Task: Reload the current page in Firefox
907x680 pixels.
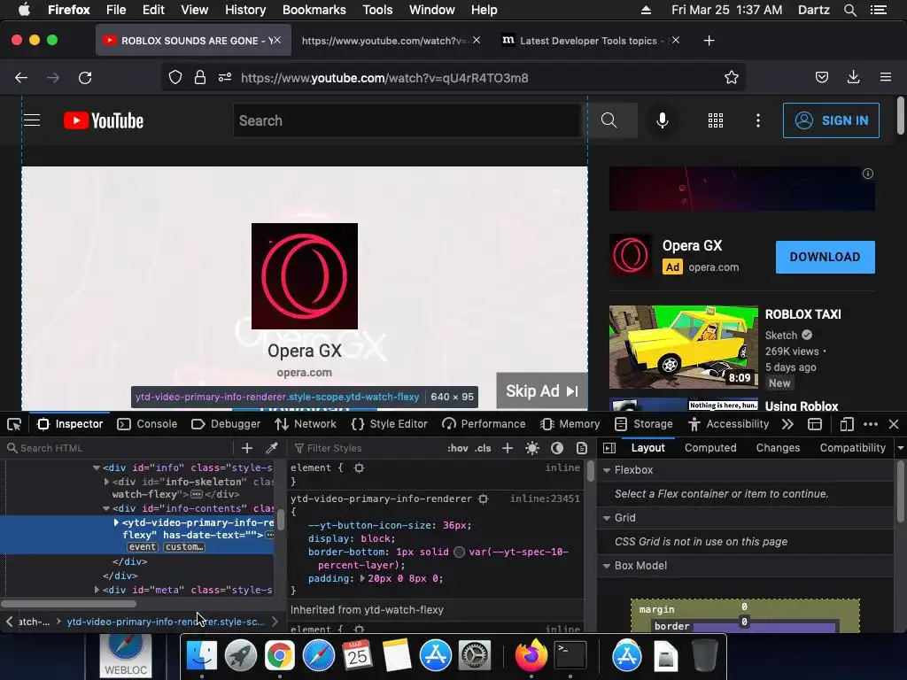Action: click(85, 78)
